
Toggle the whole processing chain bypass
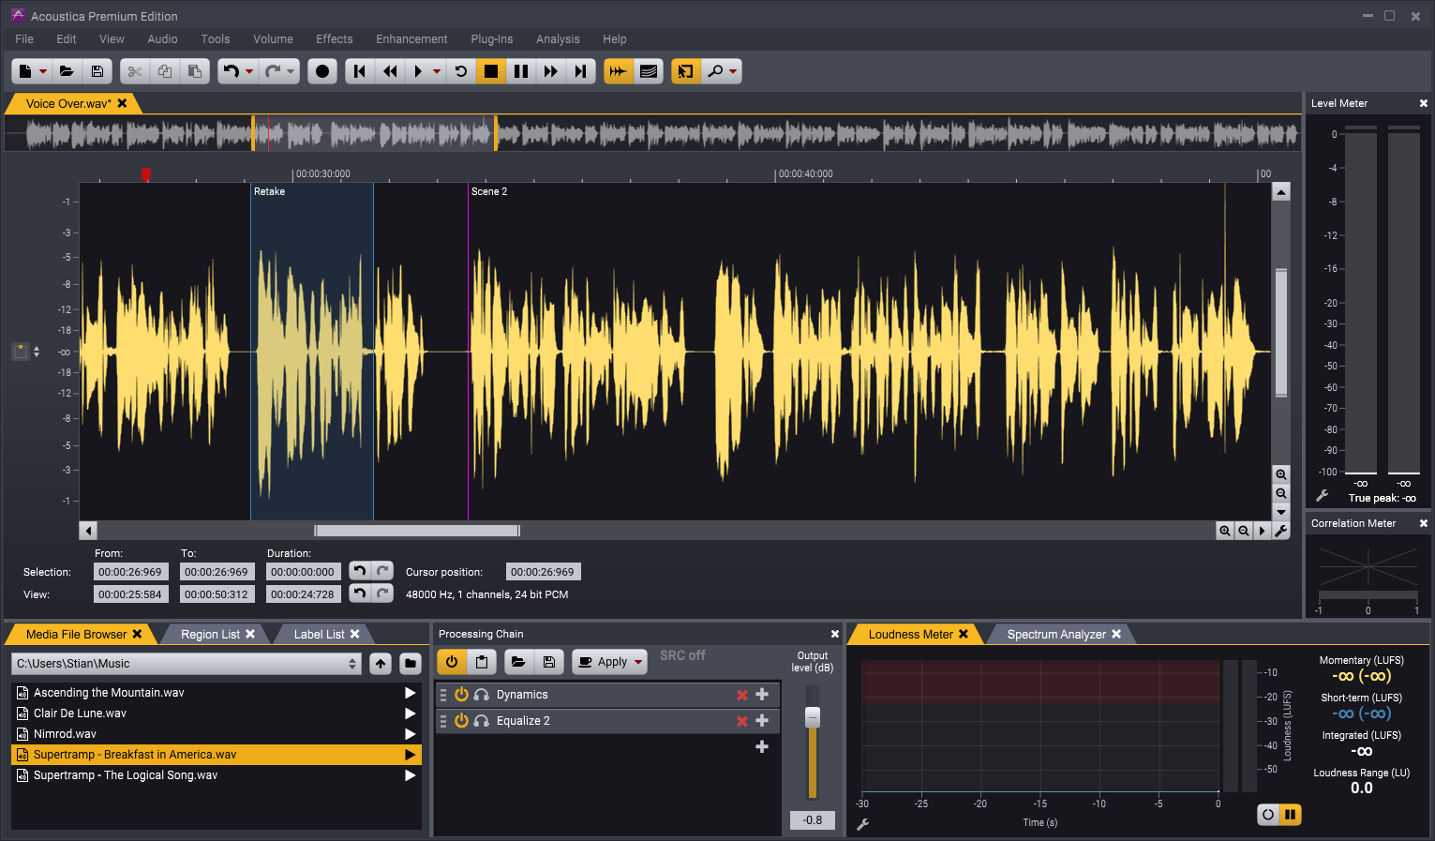tap(451, 661)
